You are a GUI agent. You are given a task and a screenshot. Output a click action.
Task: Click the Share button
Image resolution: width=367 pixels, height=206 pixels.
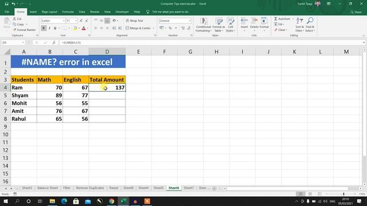coord(356,12)
